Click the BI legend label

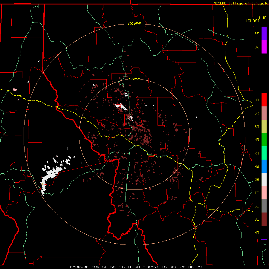click(x=256, y=219)
